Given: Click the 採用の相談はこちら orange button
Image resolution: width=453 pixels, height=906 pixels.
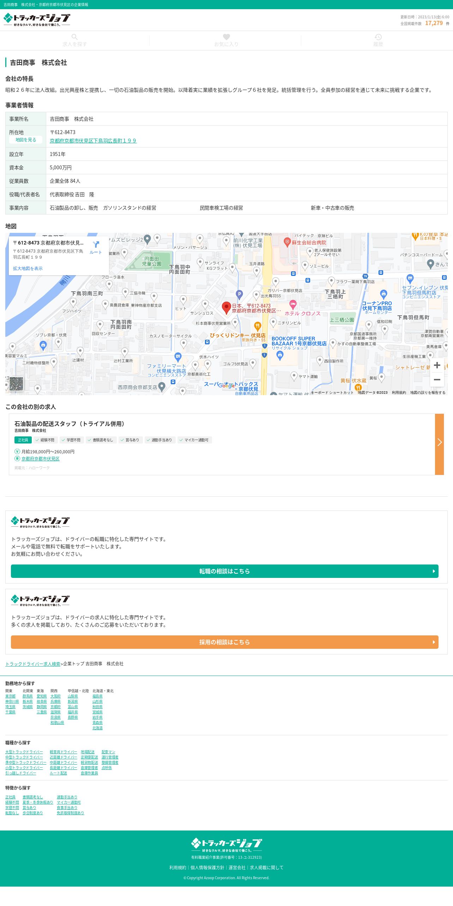Looking at the screenshot, I should 225,642.
